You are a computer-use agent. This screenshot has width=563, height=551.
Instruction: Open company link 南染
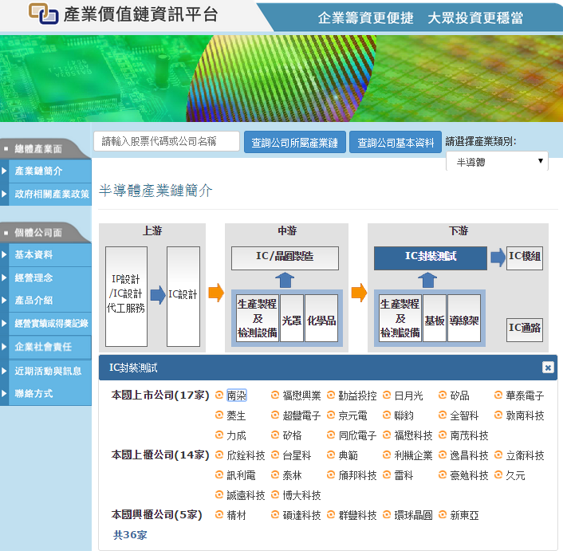point(237,396)
